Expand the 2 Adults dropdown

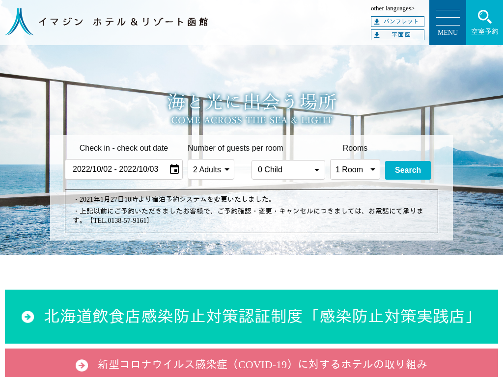(211, 169)
